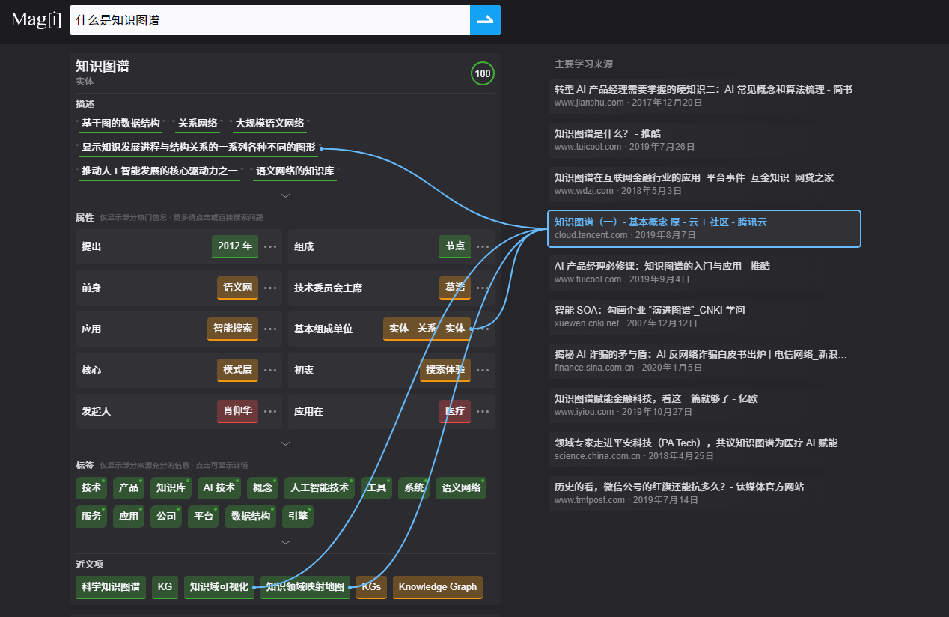Select the 服务 tag
This screenshot has width=949, height=617.
(91, 517)
